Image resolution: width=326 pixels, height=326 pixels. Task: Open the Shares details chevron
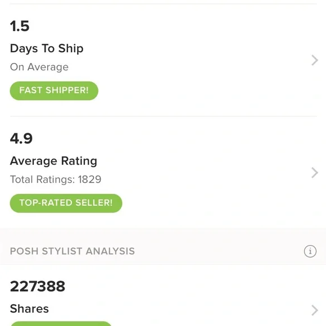(x=315, y=310)
